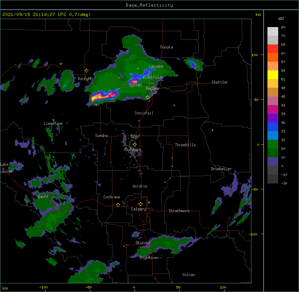This screenshot has height=292, width=299.
Task: Click the Airdrie city label
Action: click(140, 186)
